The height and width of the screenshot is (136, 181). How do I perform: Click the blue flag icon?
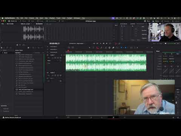[121, 48]
